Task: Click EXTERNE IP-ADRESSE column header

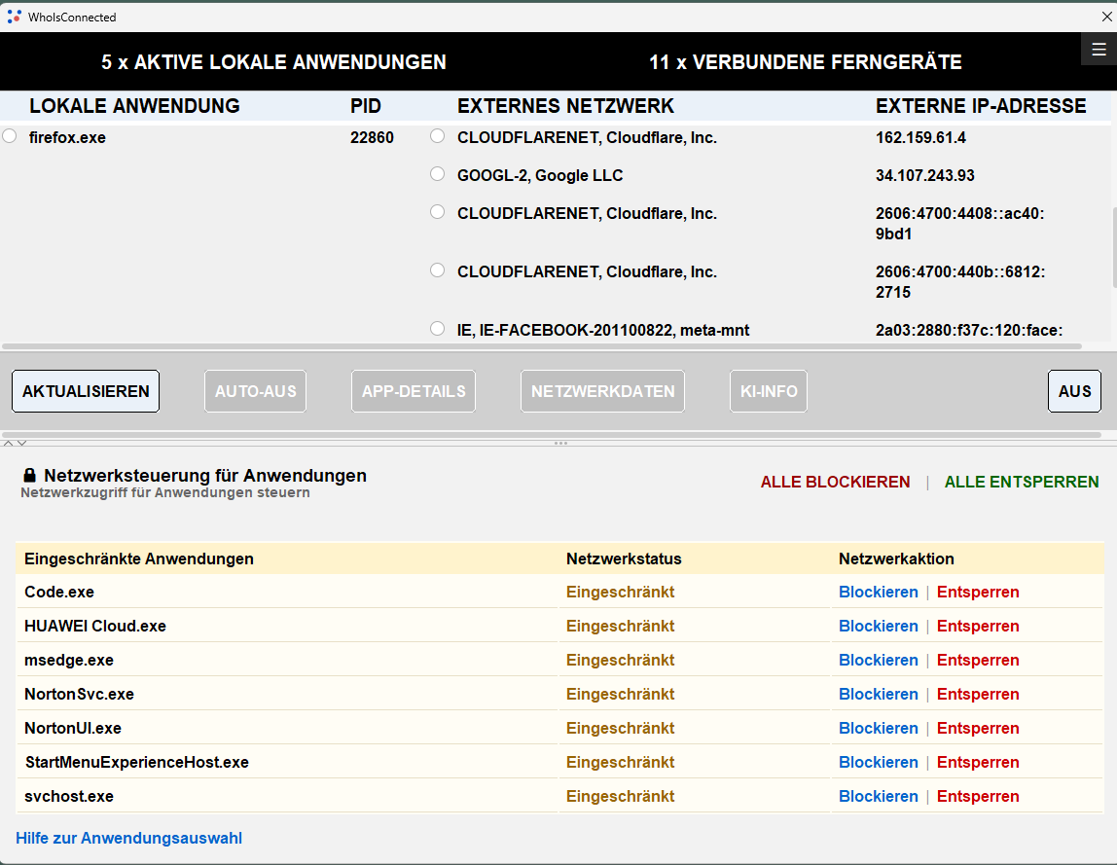Action: pos(981,106)
